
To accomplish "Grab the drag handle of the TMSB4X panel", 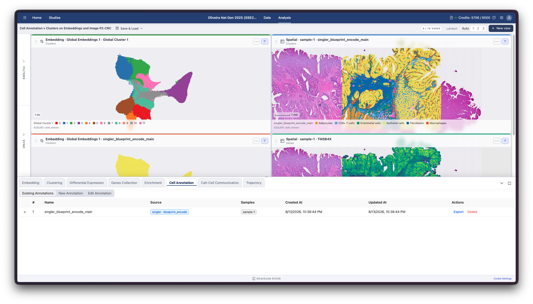I will pyautogui.click(x=276, y=141).
